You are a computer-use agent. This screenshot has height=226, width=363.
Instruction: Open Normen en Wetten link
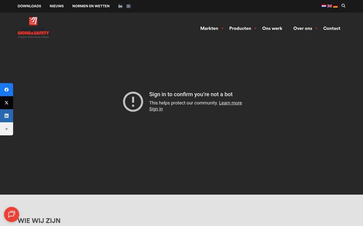tap(91, 6)
